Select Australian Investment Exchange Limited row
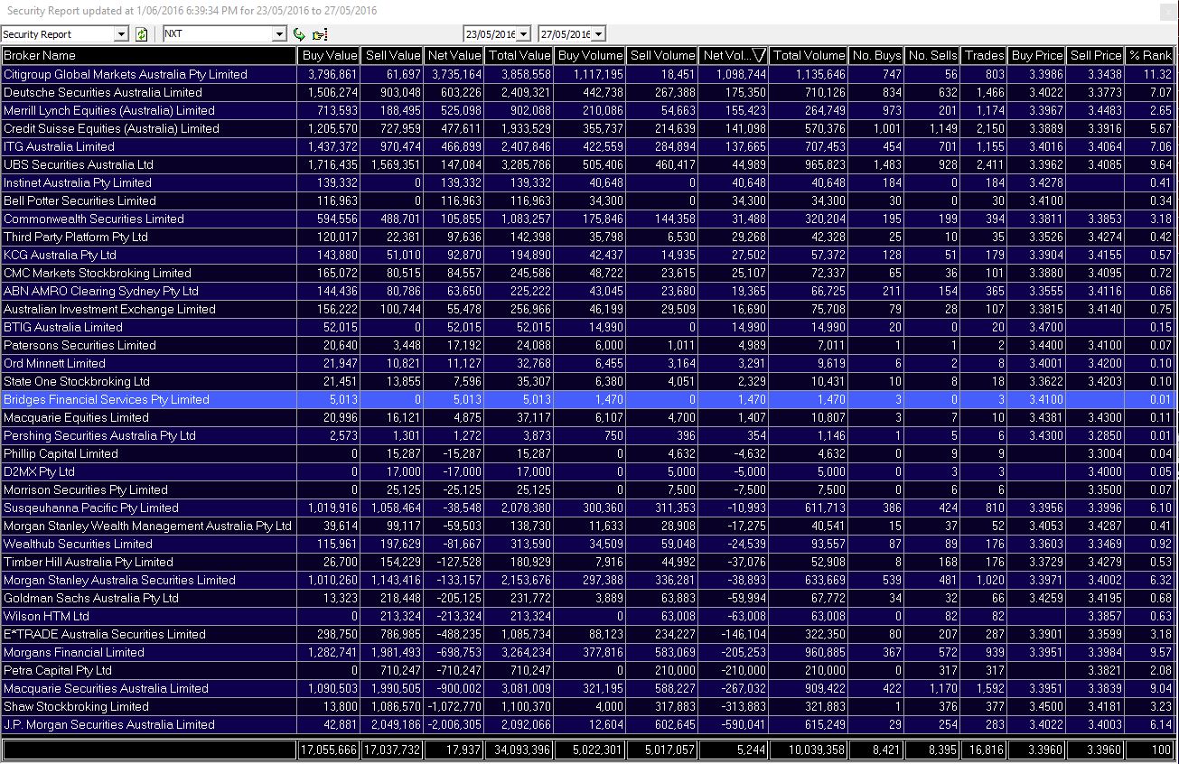This screenshot has width=1179, height=764. click(587, 309)
